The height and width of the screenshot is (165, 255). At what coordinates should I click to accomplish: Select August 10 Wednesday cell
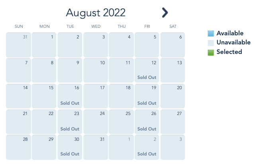click(x=96, y=70)
